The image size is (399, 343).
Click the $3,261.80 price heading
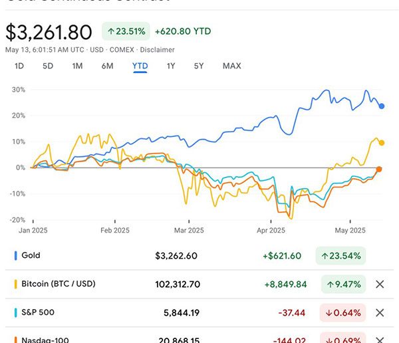(49, 32)
